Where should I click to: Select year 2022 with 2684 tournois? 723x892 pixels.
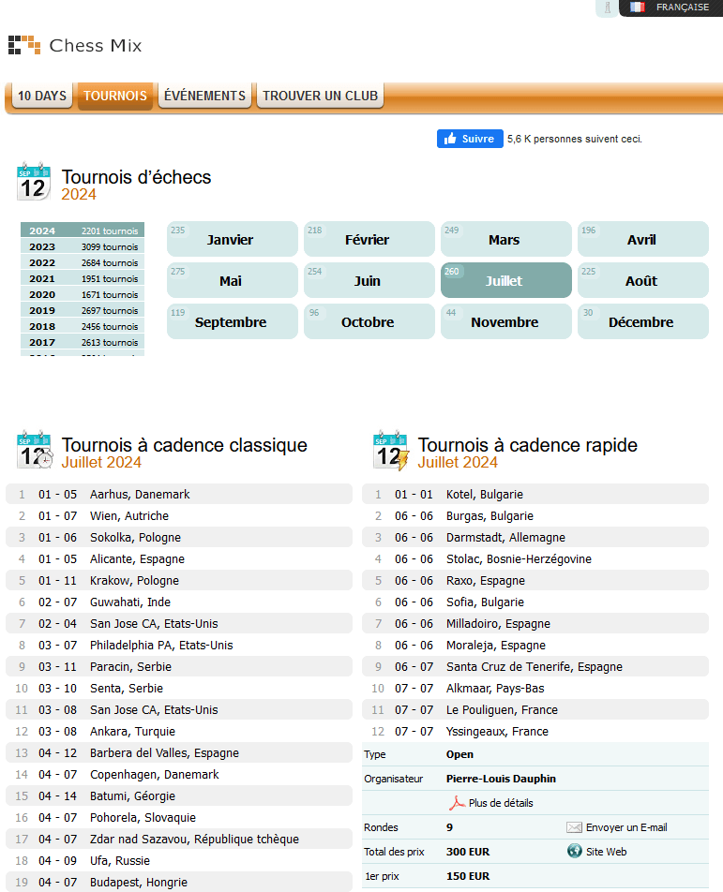[83, 262]
